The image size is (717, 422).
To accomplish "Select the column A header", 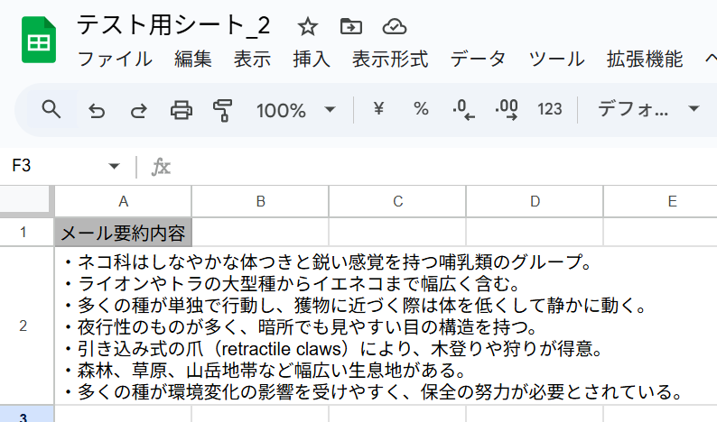I will click(123, 201).
